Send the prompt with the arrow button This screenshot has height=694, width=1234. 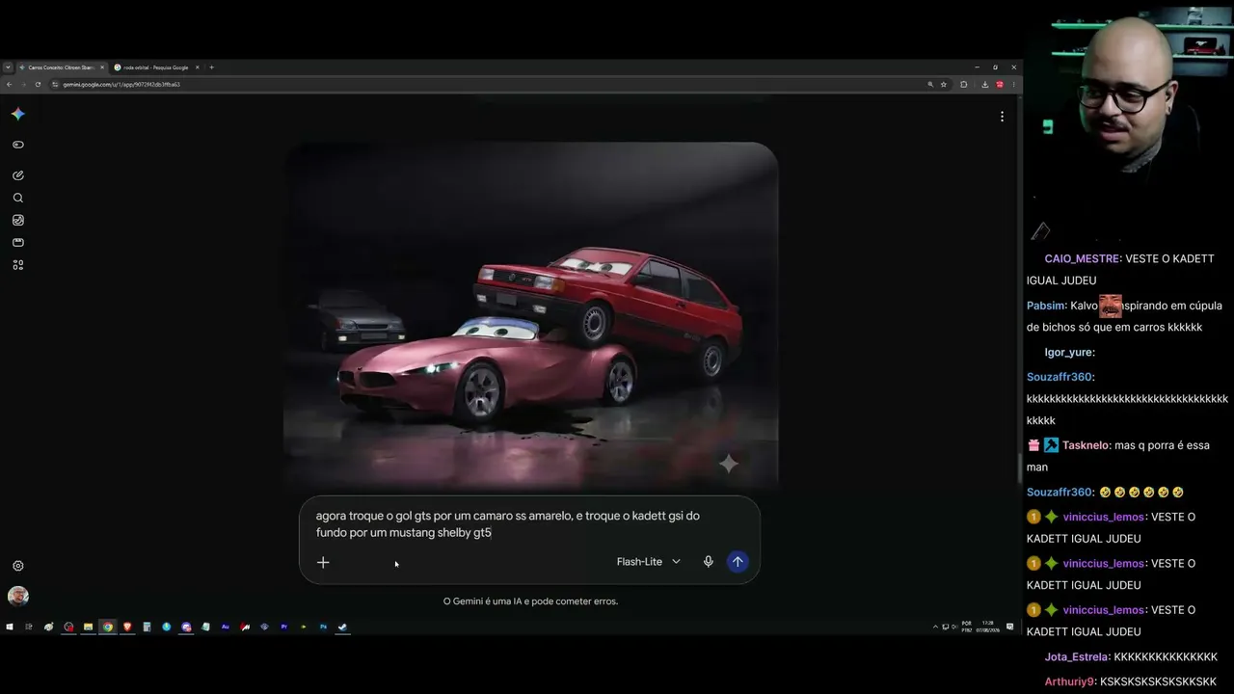tap(738, 562)
